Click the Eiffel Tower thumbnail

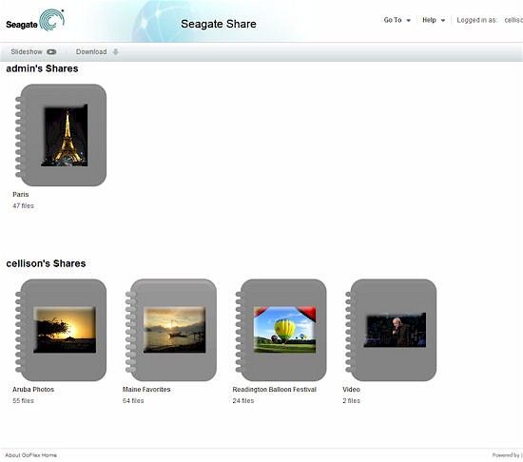[65, 135]
